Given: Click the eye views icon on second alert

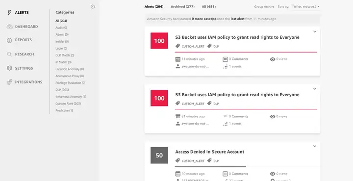Looking at the screenshot, I should coord(273,116).
